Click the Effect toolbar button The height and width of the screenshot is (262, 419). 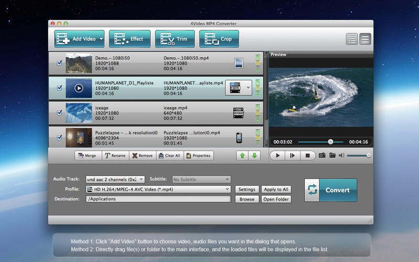click(129, 39)
